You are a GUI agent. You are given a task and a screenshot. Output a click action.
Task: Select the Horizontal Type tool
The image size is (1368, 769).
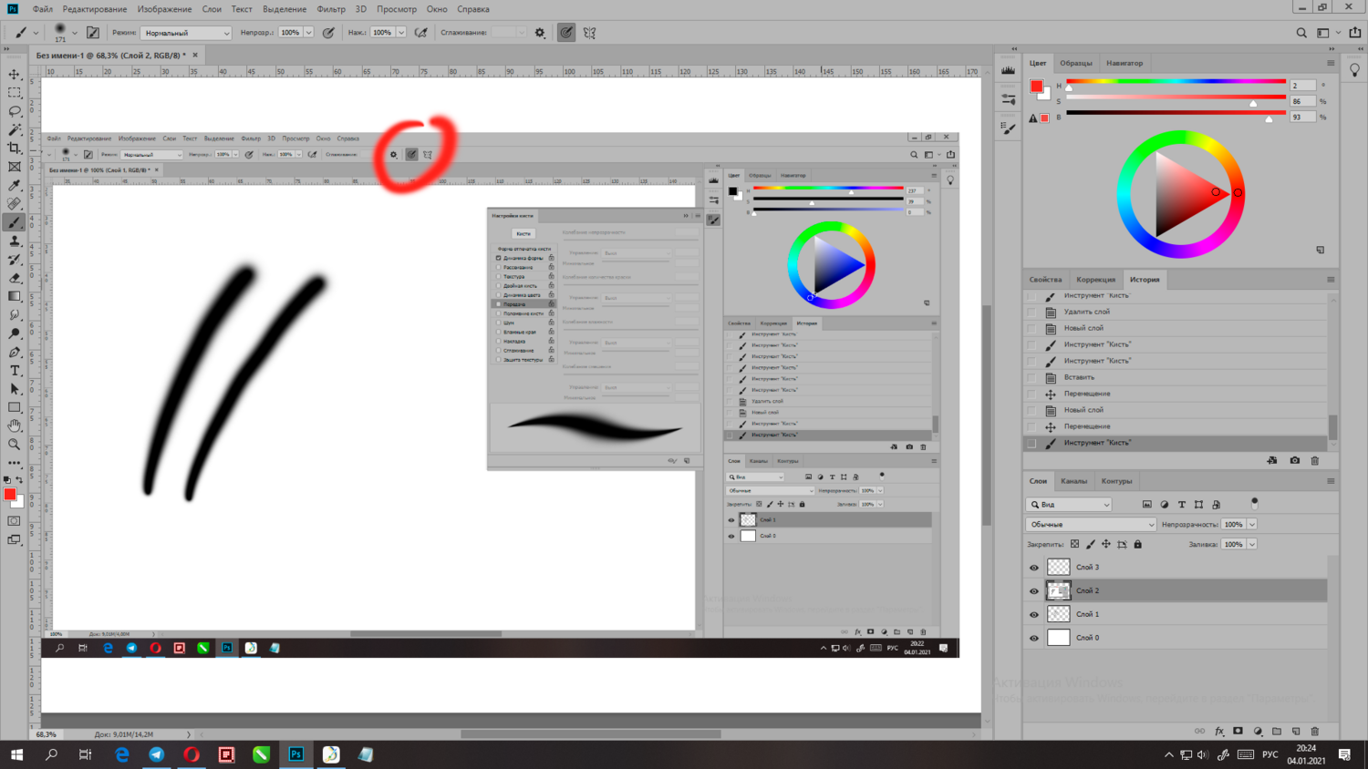pos(15,371)
